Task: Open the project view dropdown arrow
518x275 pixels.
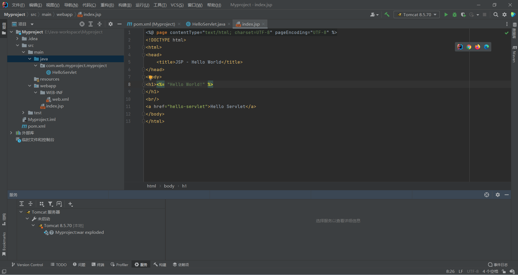Action: 32,24
